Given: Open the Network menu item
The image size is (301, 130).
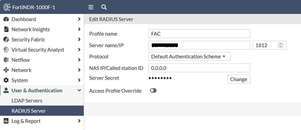Looking at the screenshot, I should point(42,70).
